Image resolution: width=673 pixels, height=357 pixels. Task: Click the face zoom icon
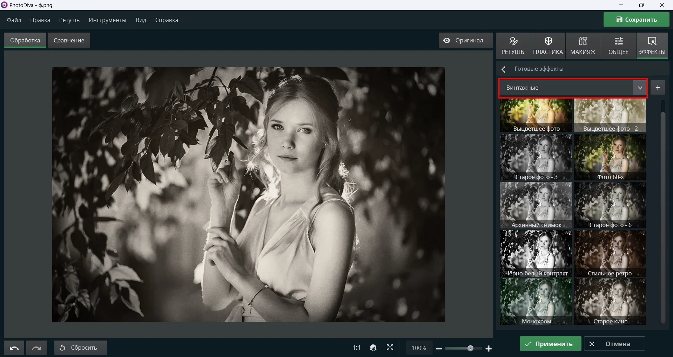click(373, 348)
